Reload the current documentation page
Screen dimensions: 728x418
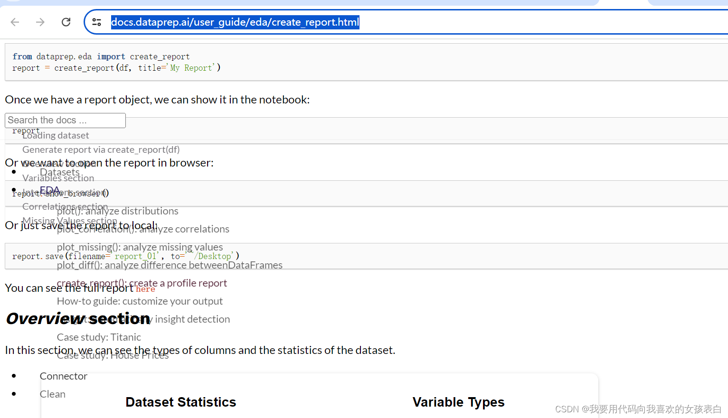point(66,22)
